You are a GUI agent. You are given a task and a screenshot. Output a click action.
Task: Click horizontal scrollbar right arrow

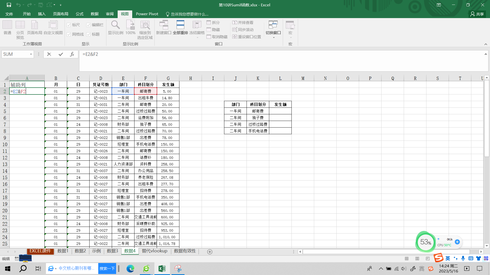coord(481,252)
